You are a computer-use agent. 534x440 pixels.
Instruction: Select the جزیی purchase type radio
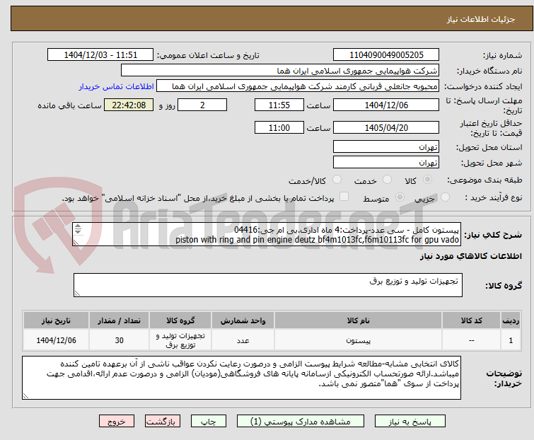click(x=445, y=197)
